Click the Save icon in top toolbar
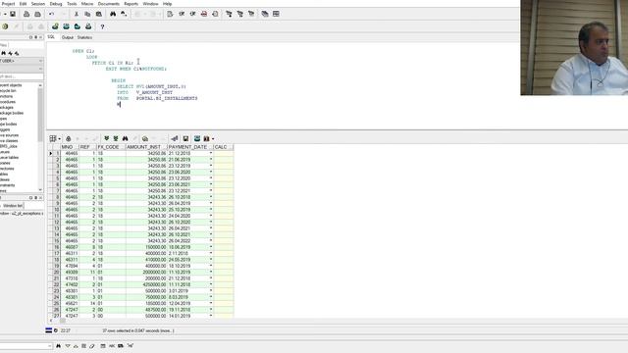 [13, 14]
